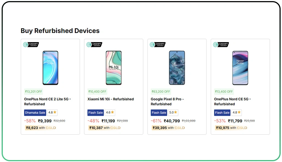Select the Flash Sale badge on Google Pixel 8 Pro
Image resolution: width=282 pixels, height=162 pixels.
pyautogui.click(x=159, y=112)
